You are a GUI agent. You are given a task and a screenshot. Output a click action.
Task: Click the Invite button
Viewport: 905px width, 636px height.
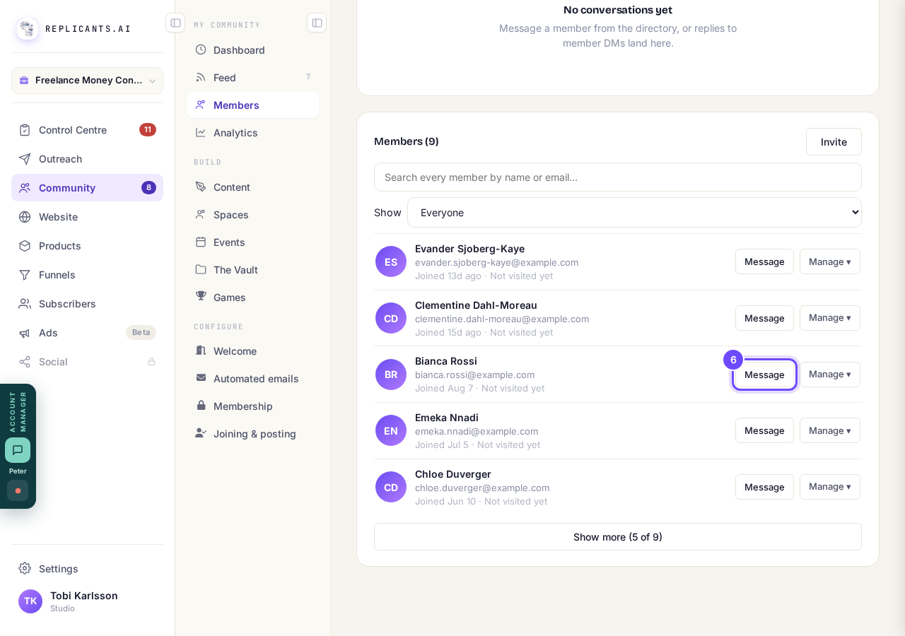[834, 142]
